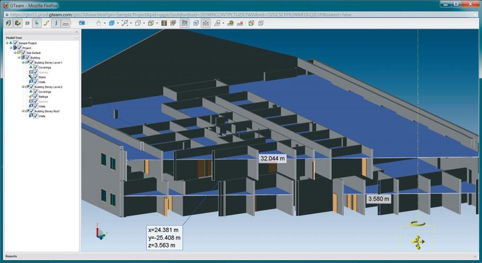Open dropdown arrow beside white wireframe box
Screen dimensions: 482x263
(x=144, y=23)
